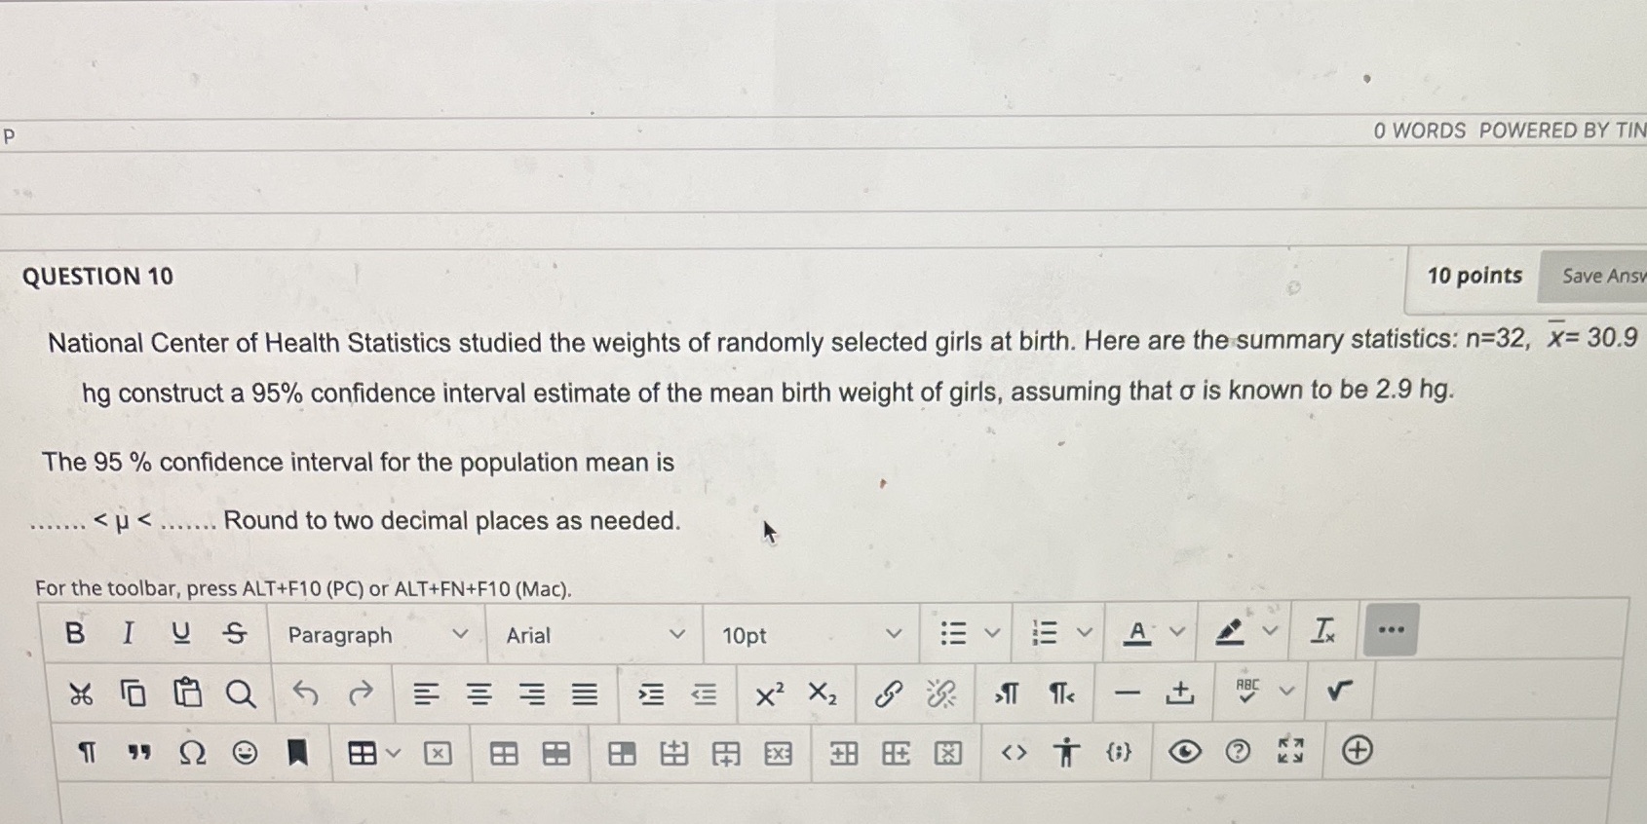Viewport: 1647px width, 824px height.
Task: Open the 10pt font size dropdown
Action: [811, 635]
